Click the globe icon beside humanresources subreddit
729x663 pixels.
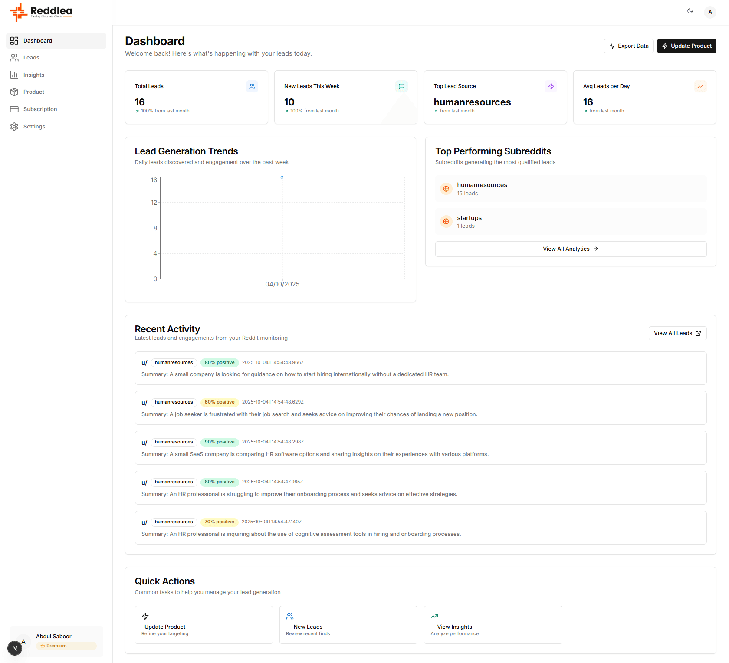pos(446,189)
